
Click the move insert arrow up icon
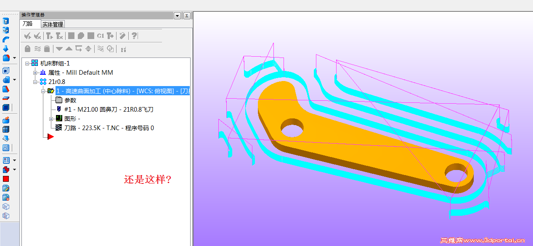pyautogui.click(x=69, y=49)
